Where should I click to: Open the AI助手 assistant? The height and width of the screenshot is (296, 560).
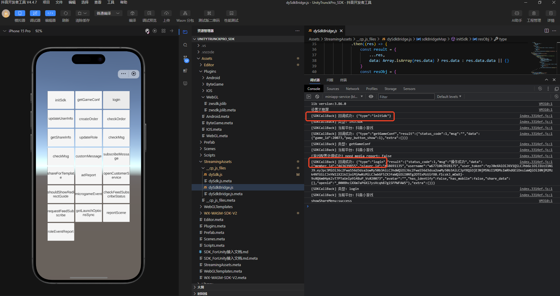click(517, 13)
